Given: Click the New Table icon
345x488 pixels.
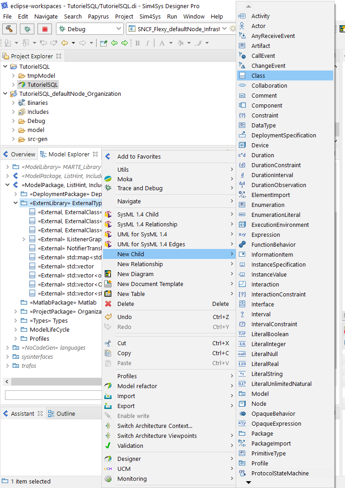Looking at the screenshot, I should [108, 294].
